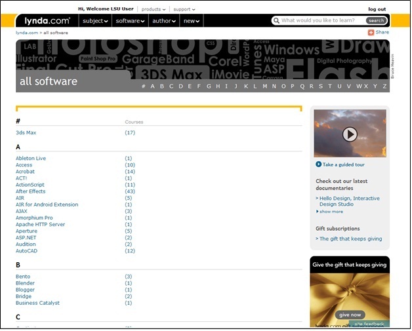
Task: Jump to letter F in index
Action: [x=199, y=86]
